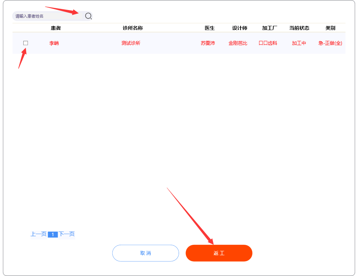Click factory name 口口齿科
The height and width of the screenshot is (276, 358).
(x=268, y=43)
